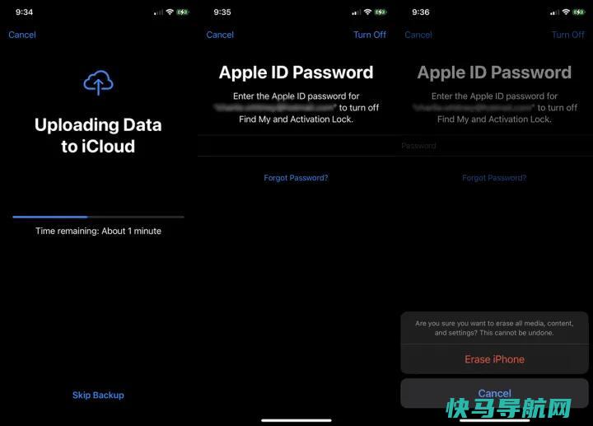Click the iCloud upload progress bar
The height and width of the screenshot is (426, 593).
[98, 217]
